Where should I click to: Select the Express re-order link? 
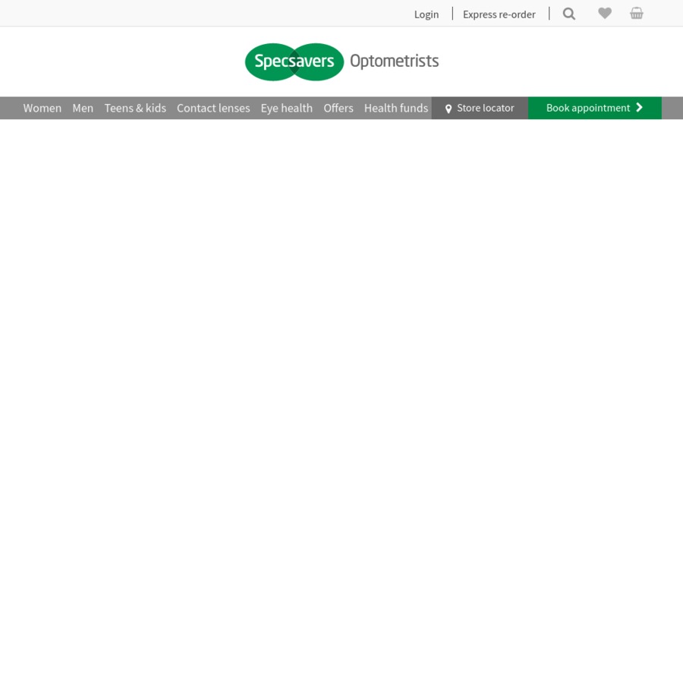(x=499, y=14)
